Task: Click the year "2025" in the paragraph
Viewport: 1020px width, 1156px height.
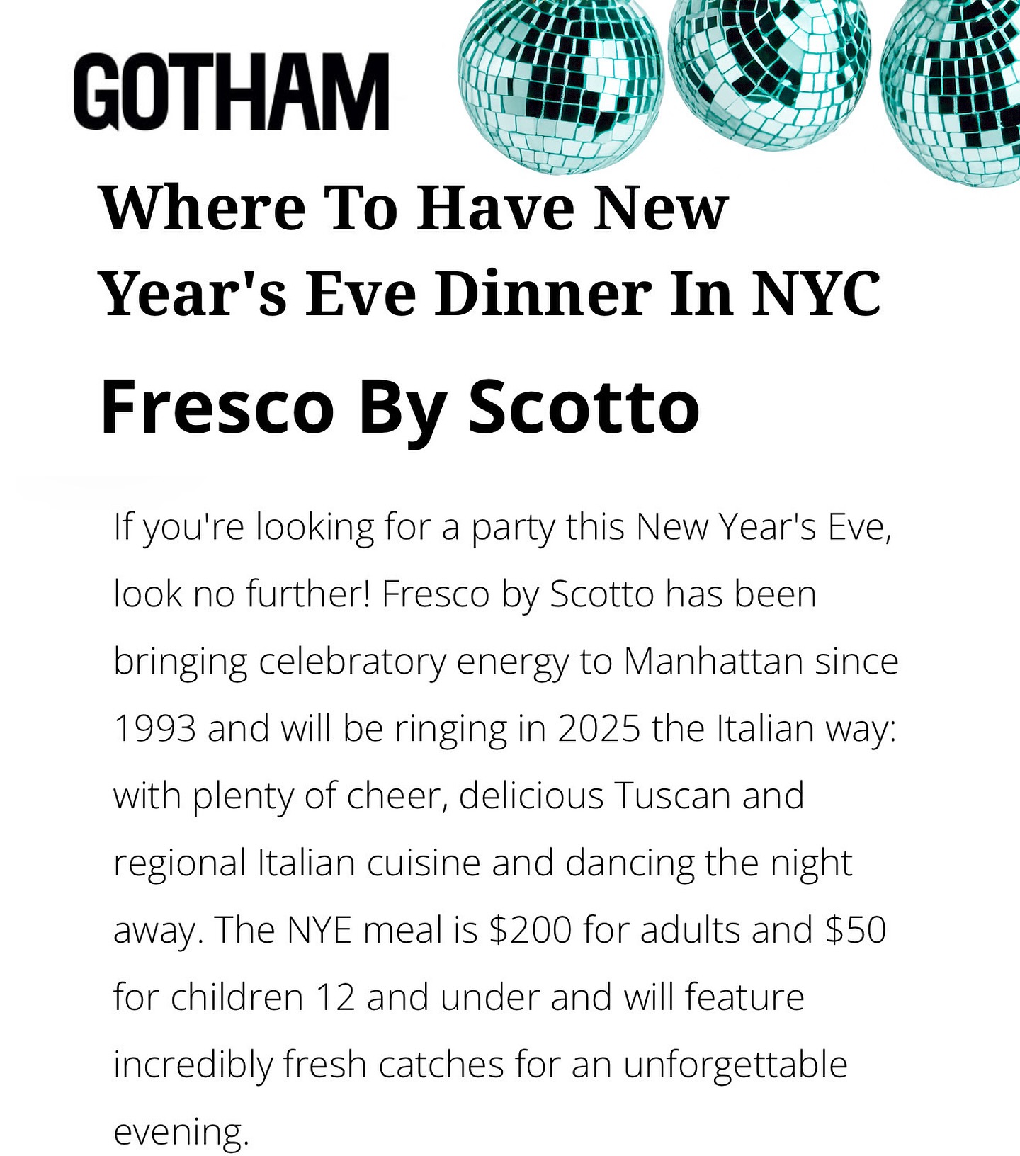Action: point(599,729)
